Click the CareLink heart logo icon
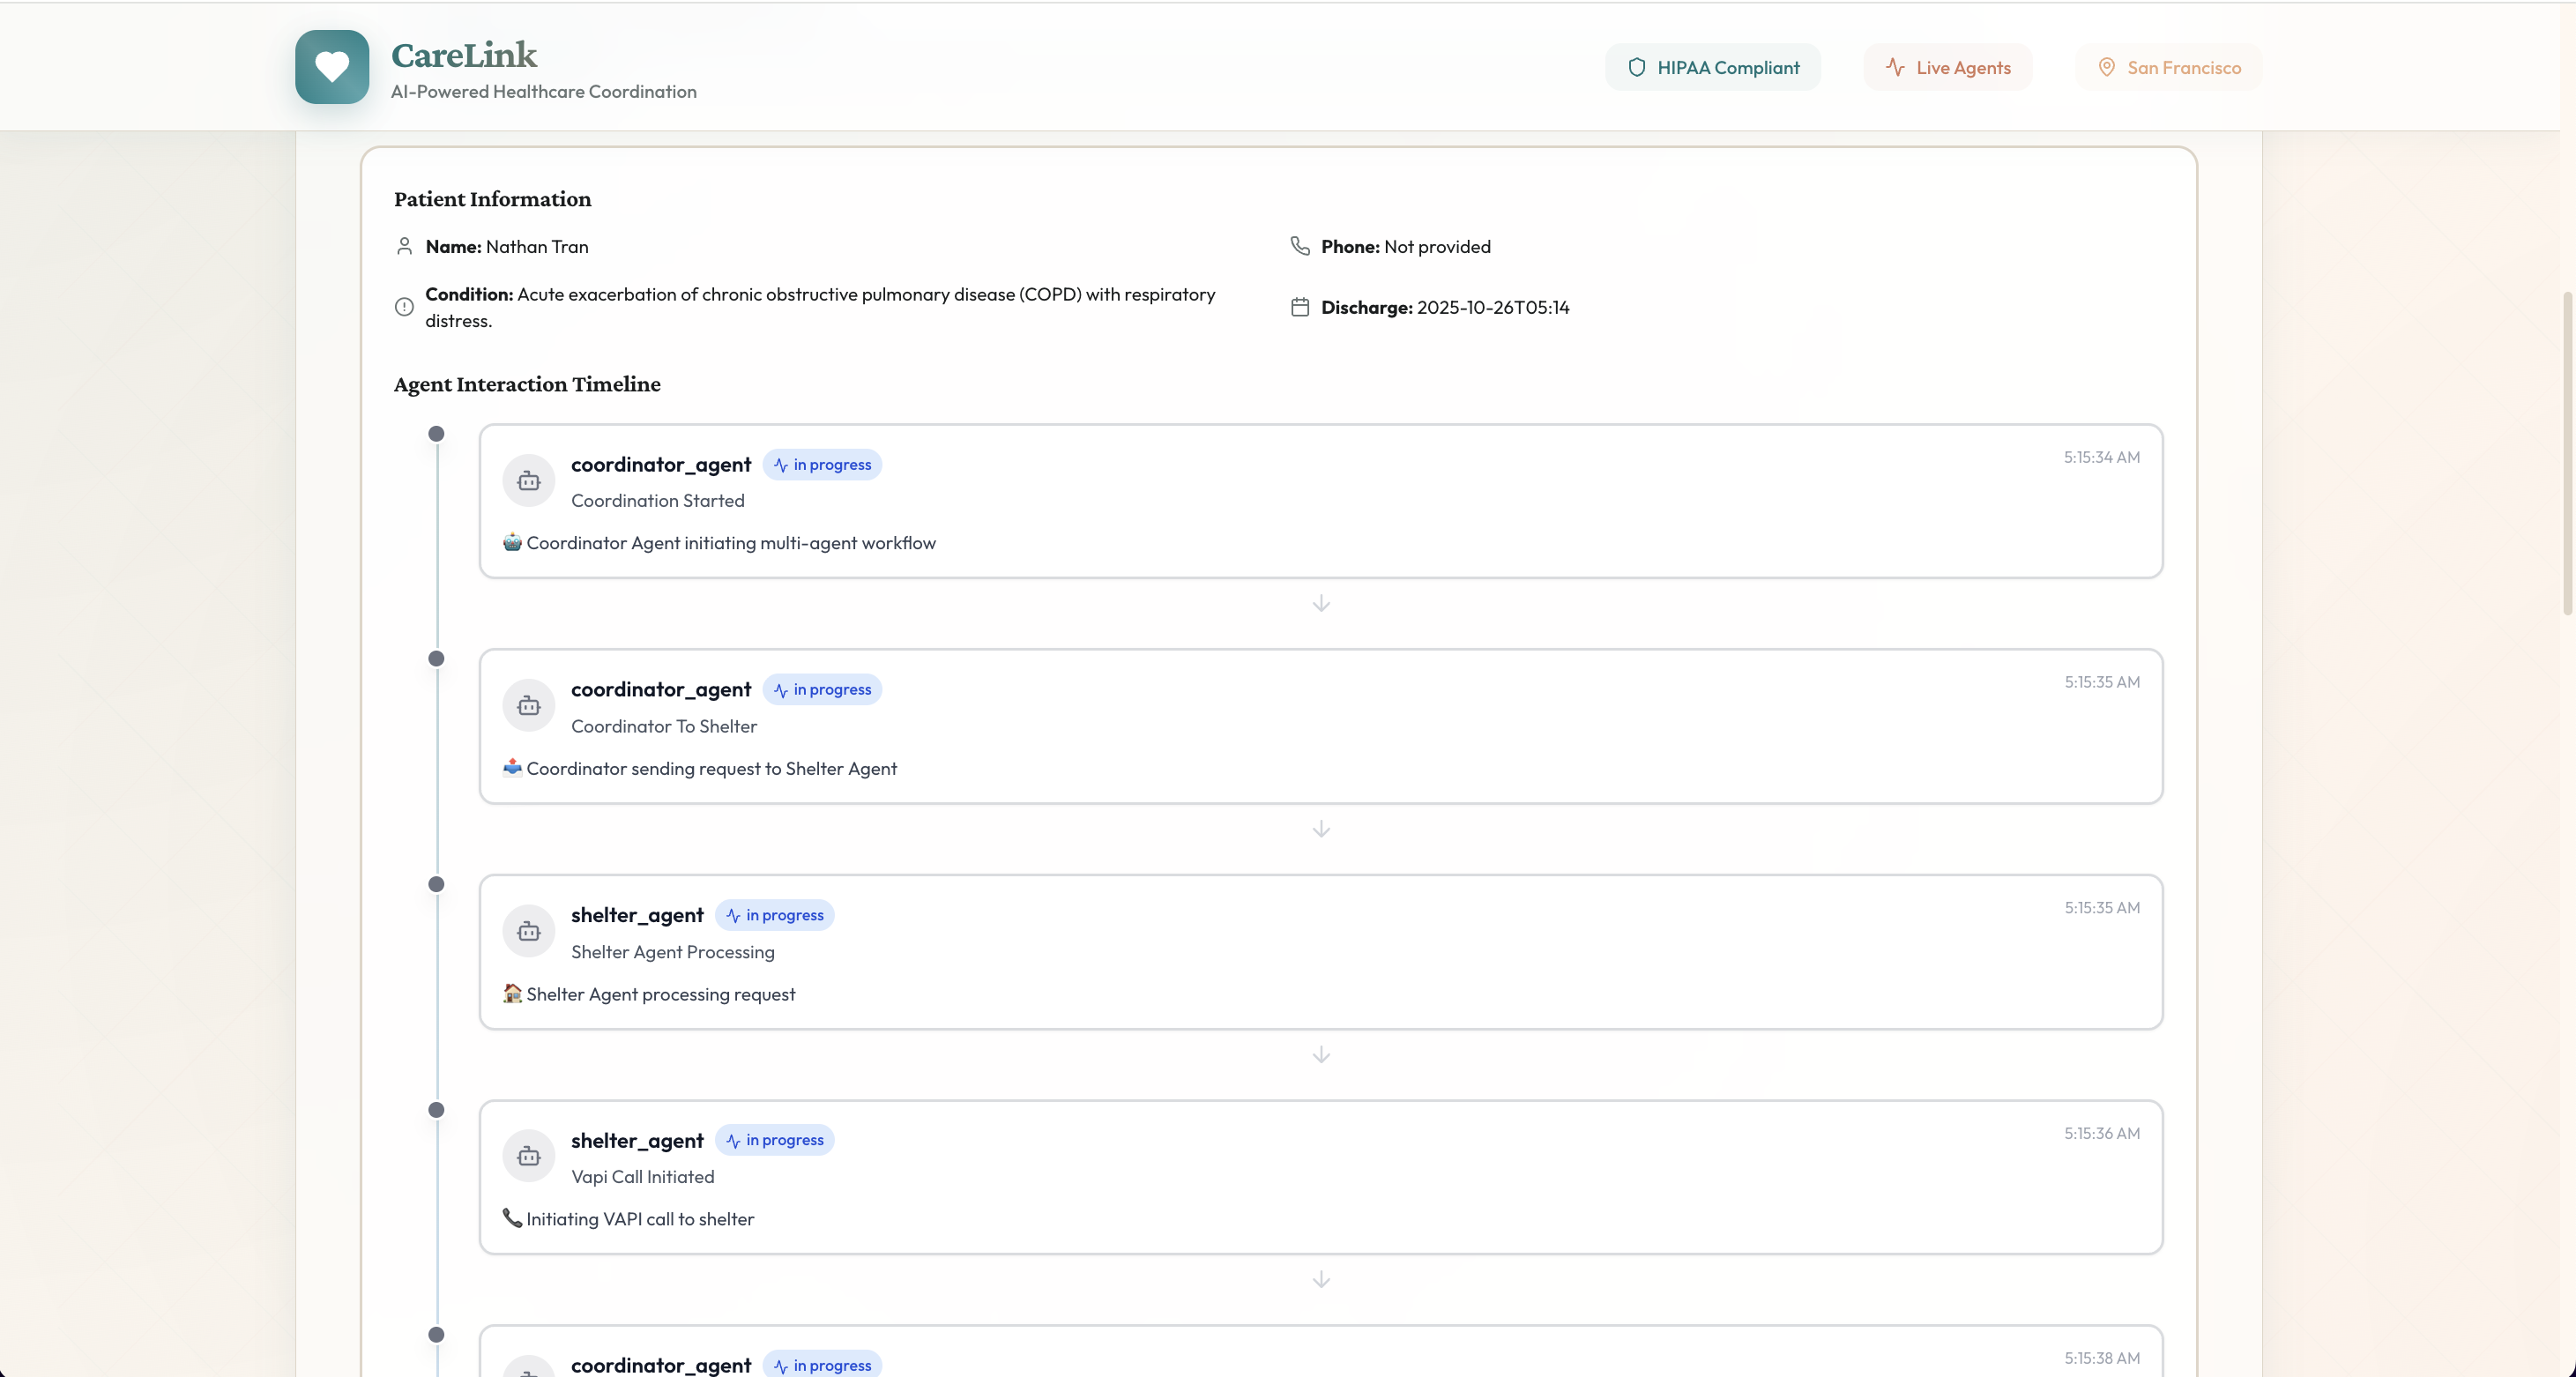Screen dimensions: 2576x1377 332,67
